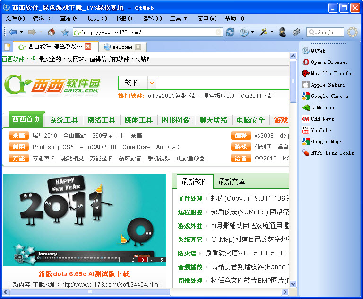Image resolution: width=363 pixels, height=299 pixels.
Task: Open Opera Browser sidebar bookmark
Action: coord(325,62)
